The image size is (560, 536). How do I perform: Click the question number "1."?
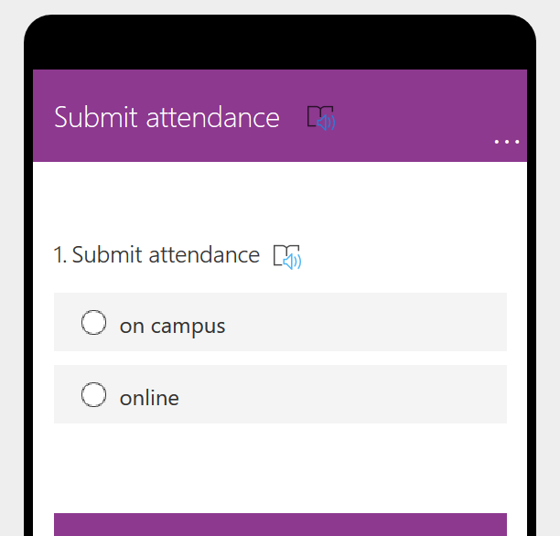coord(60,255)
